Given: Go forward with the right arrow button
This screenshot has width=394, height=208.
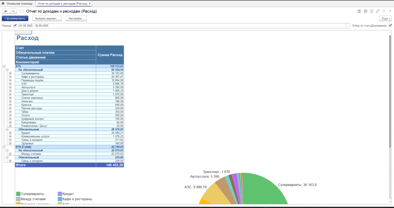Looking at the screenshot, I should coord(13,11).
